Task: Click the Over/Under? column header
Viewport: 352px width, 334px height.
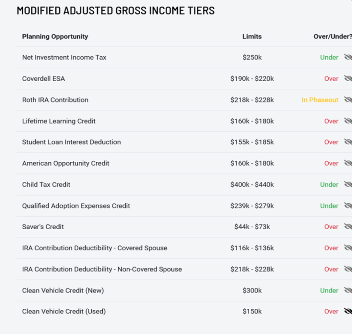Action: [x=332, y=37]
